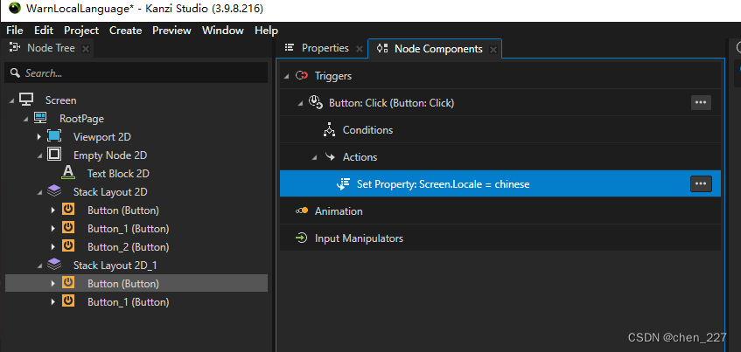Click the Input Manipulators icon
The width and height of the screenshot is (741, 352).
click(302, 238)
